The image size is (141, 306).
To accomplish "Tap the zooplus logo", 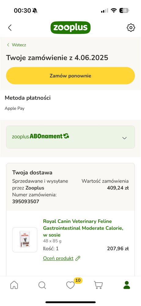I will [70, 28].
